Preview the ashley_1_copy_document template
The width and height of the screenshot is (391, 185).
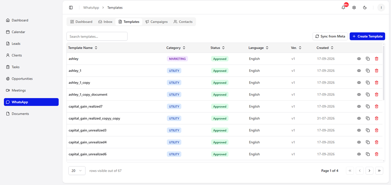pyautogui.click(x=359, y=94)
